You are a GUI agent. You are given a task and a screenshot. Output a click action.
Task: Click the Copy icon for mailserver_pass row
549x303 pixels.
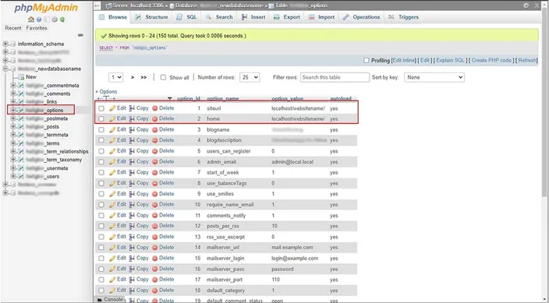[132, 269]
